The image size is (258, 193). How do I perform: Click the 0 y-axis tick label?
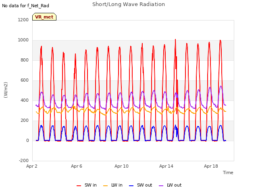(27, 140)
